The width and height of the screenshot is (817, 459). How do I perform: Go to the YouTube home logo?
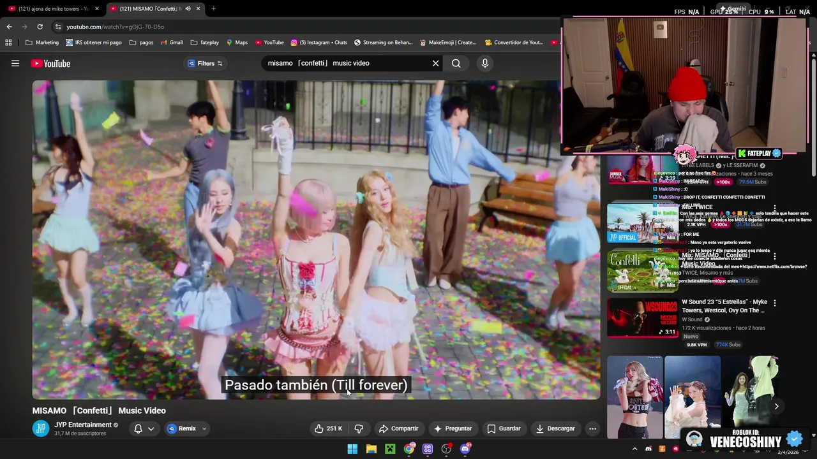tap(50, 63)
